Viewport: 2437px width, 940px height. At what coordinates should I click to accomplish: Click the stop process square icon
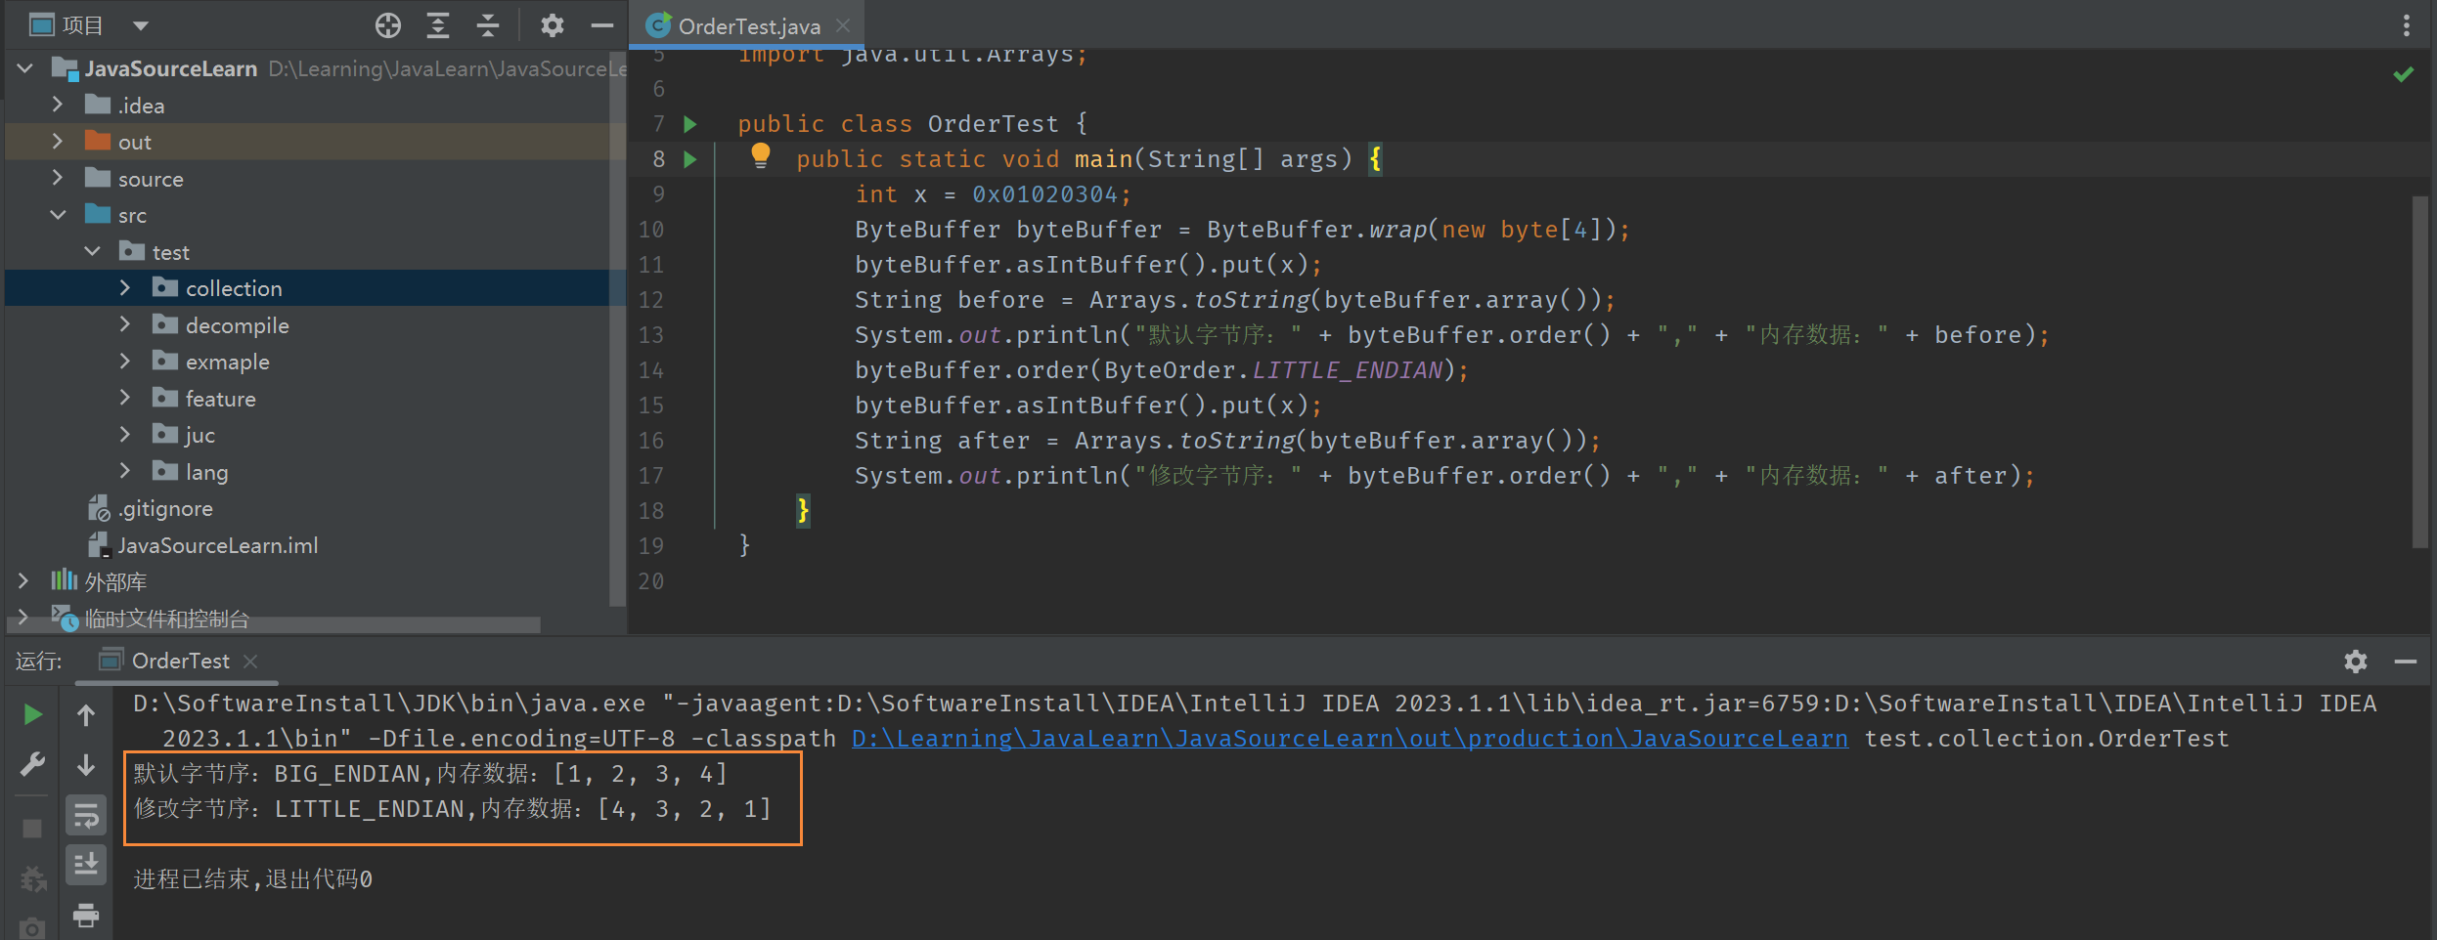(32, 829)
